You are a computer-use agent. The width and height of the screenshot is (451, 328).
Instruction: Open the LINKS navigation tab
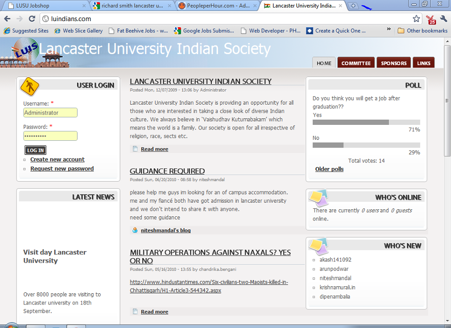coord(424,63)
